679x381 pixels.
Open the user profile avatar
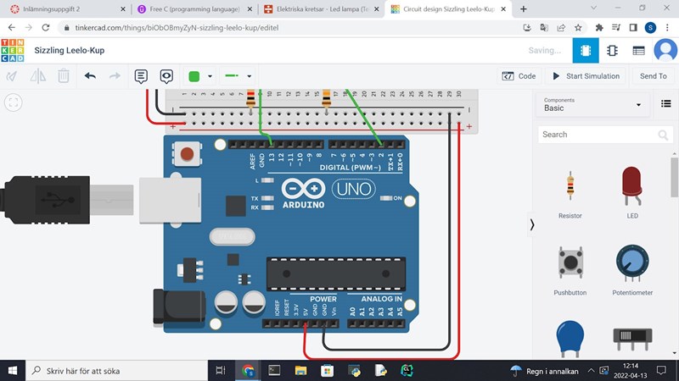coord(665,51)
